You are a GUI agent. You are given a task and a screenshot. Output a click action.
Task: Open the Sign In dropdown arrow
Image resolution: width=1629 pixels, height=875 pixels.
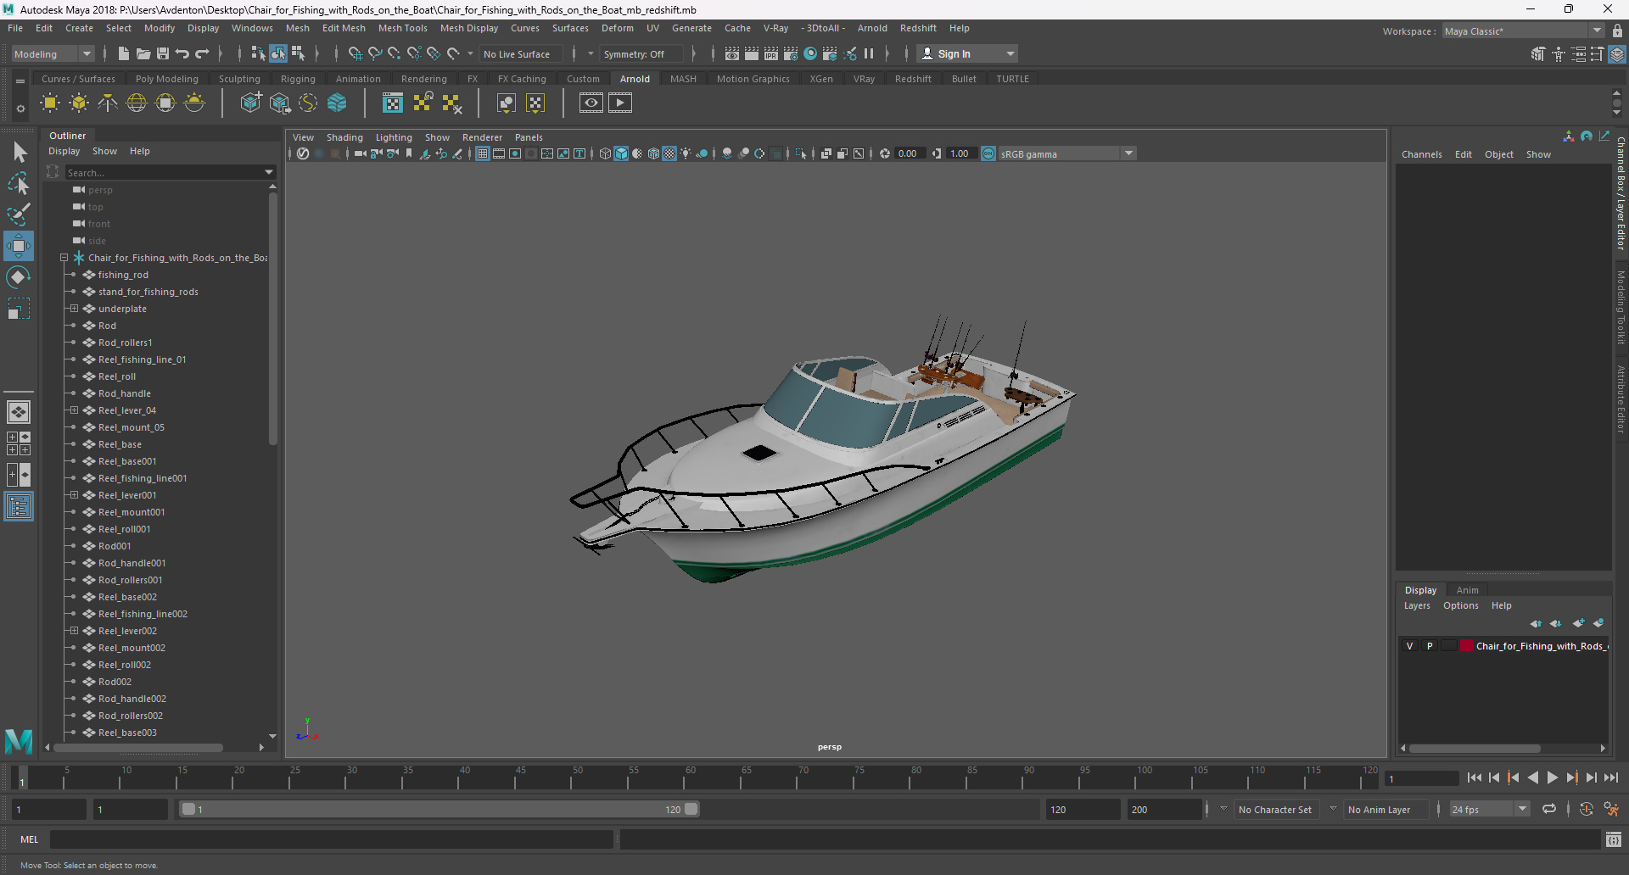(x=1010, y=53)
